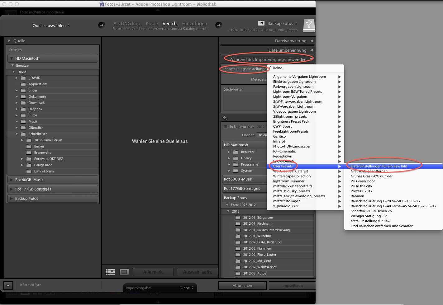443x305 pixels.
Task: Open the Backup Fotos destination dropdown
Action: pyautogui.click(x=282, y=23)
